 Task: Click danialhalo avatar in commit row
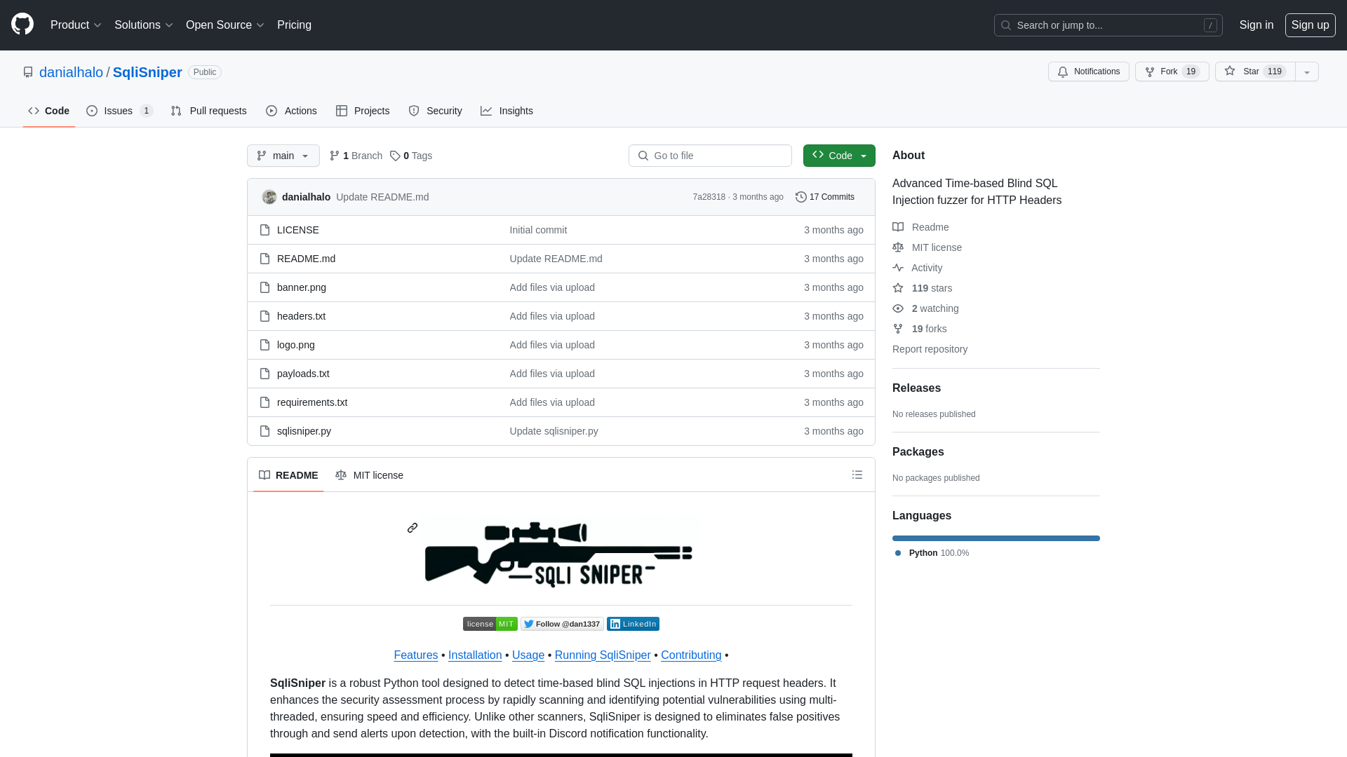click(x=269, y=197)
